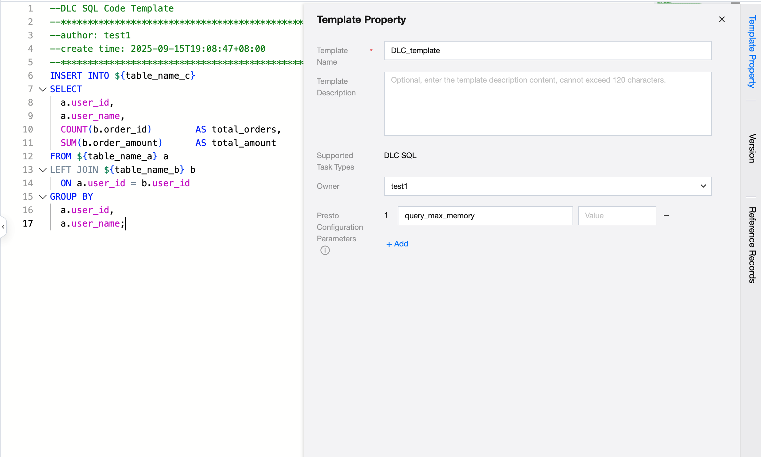The image size is (761, 457).
Task: Collapse the GROUP BY fold arrow
Action: pyautogui.click(x=43, y=197)
